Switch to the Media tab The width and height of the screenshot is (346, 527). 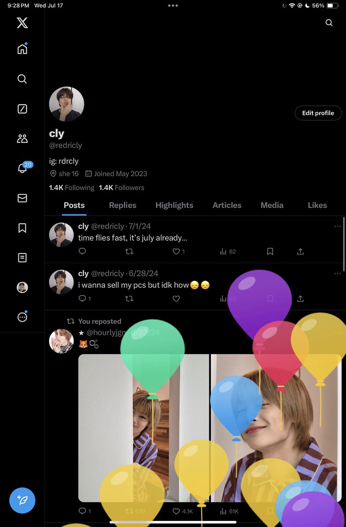tap(272, 205)
